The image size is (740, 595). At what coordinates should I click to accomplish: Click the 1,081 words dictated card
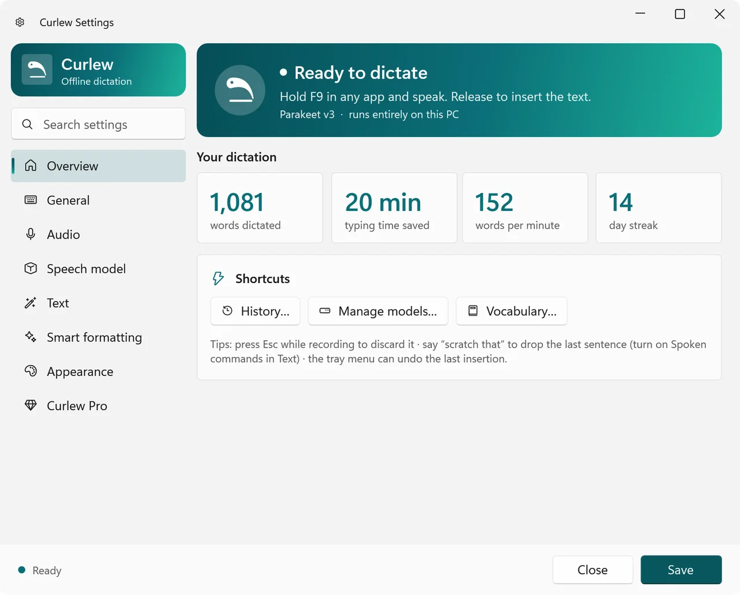[260, 208]
